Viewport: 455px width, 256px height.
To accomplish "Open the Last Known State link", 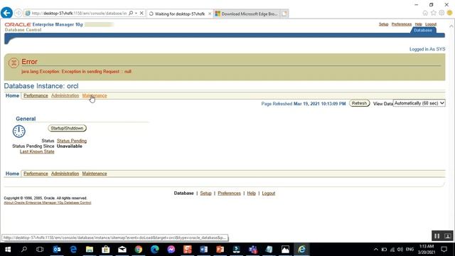I will click(37, 151).
